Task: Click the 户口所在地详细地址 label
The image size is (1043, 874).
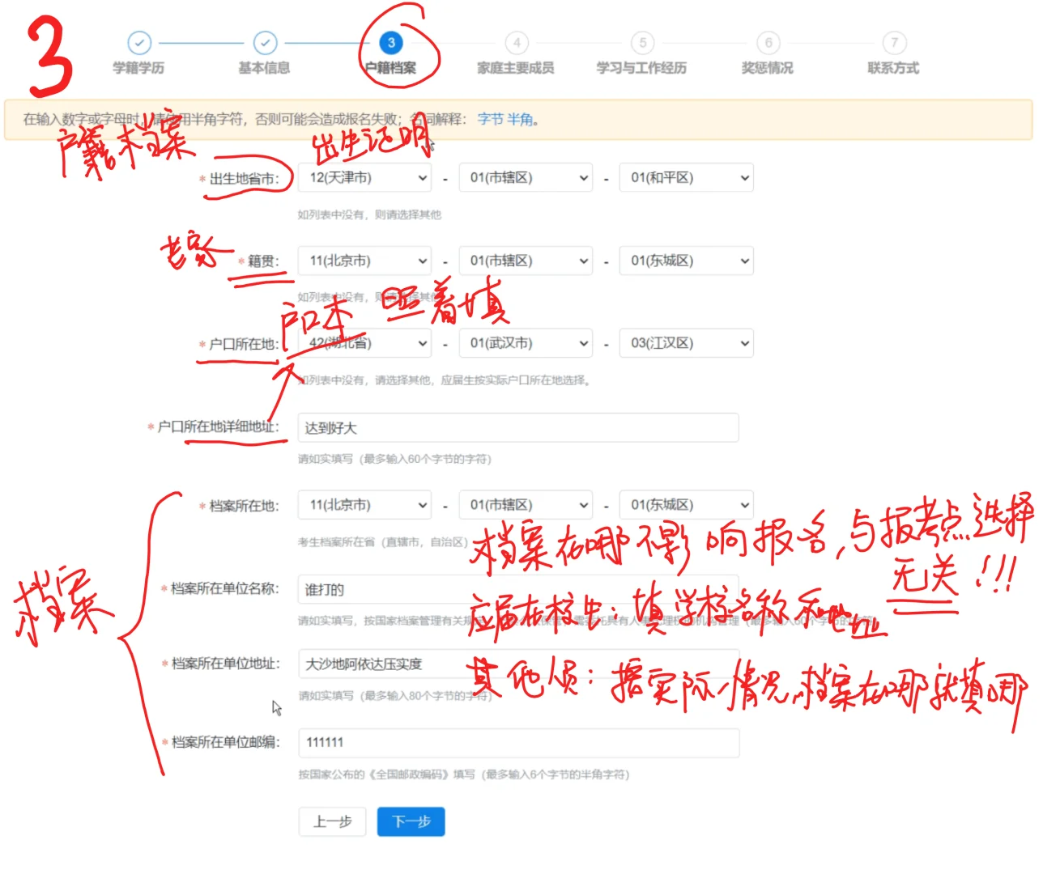Action: (219, 426)
